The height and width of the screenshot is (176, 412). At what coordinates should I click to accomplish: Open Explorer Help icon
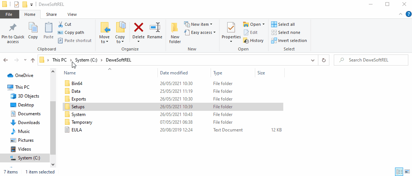(408, 14)
